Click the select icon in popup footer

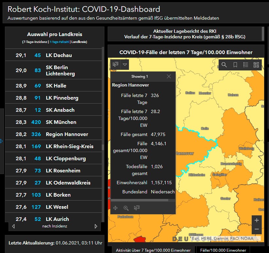(x=137, y=208)
